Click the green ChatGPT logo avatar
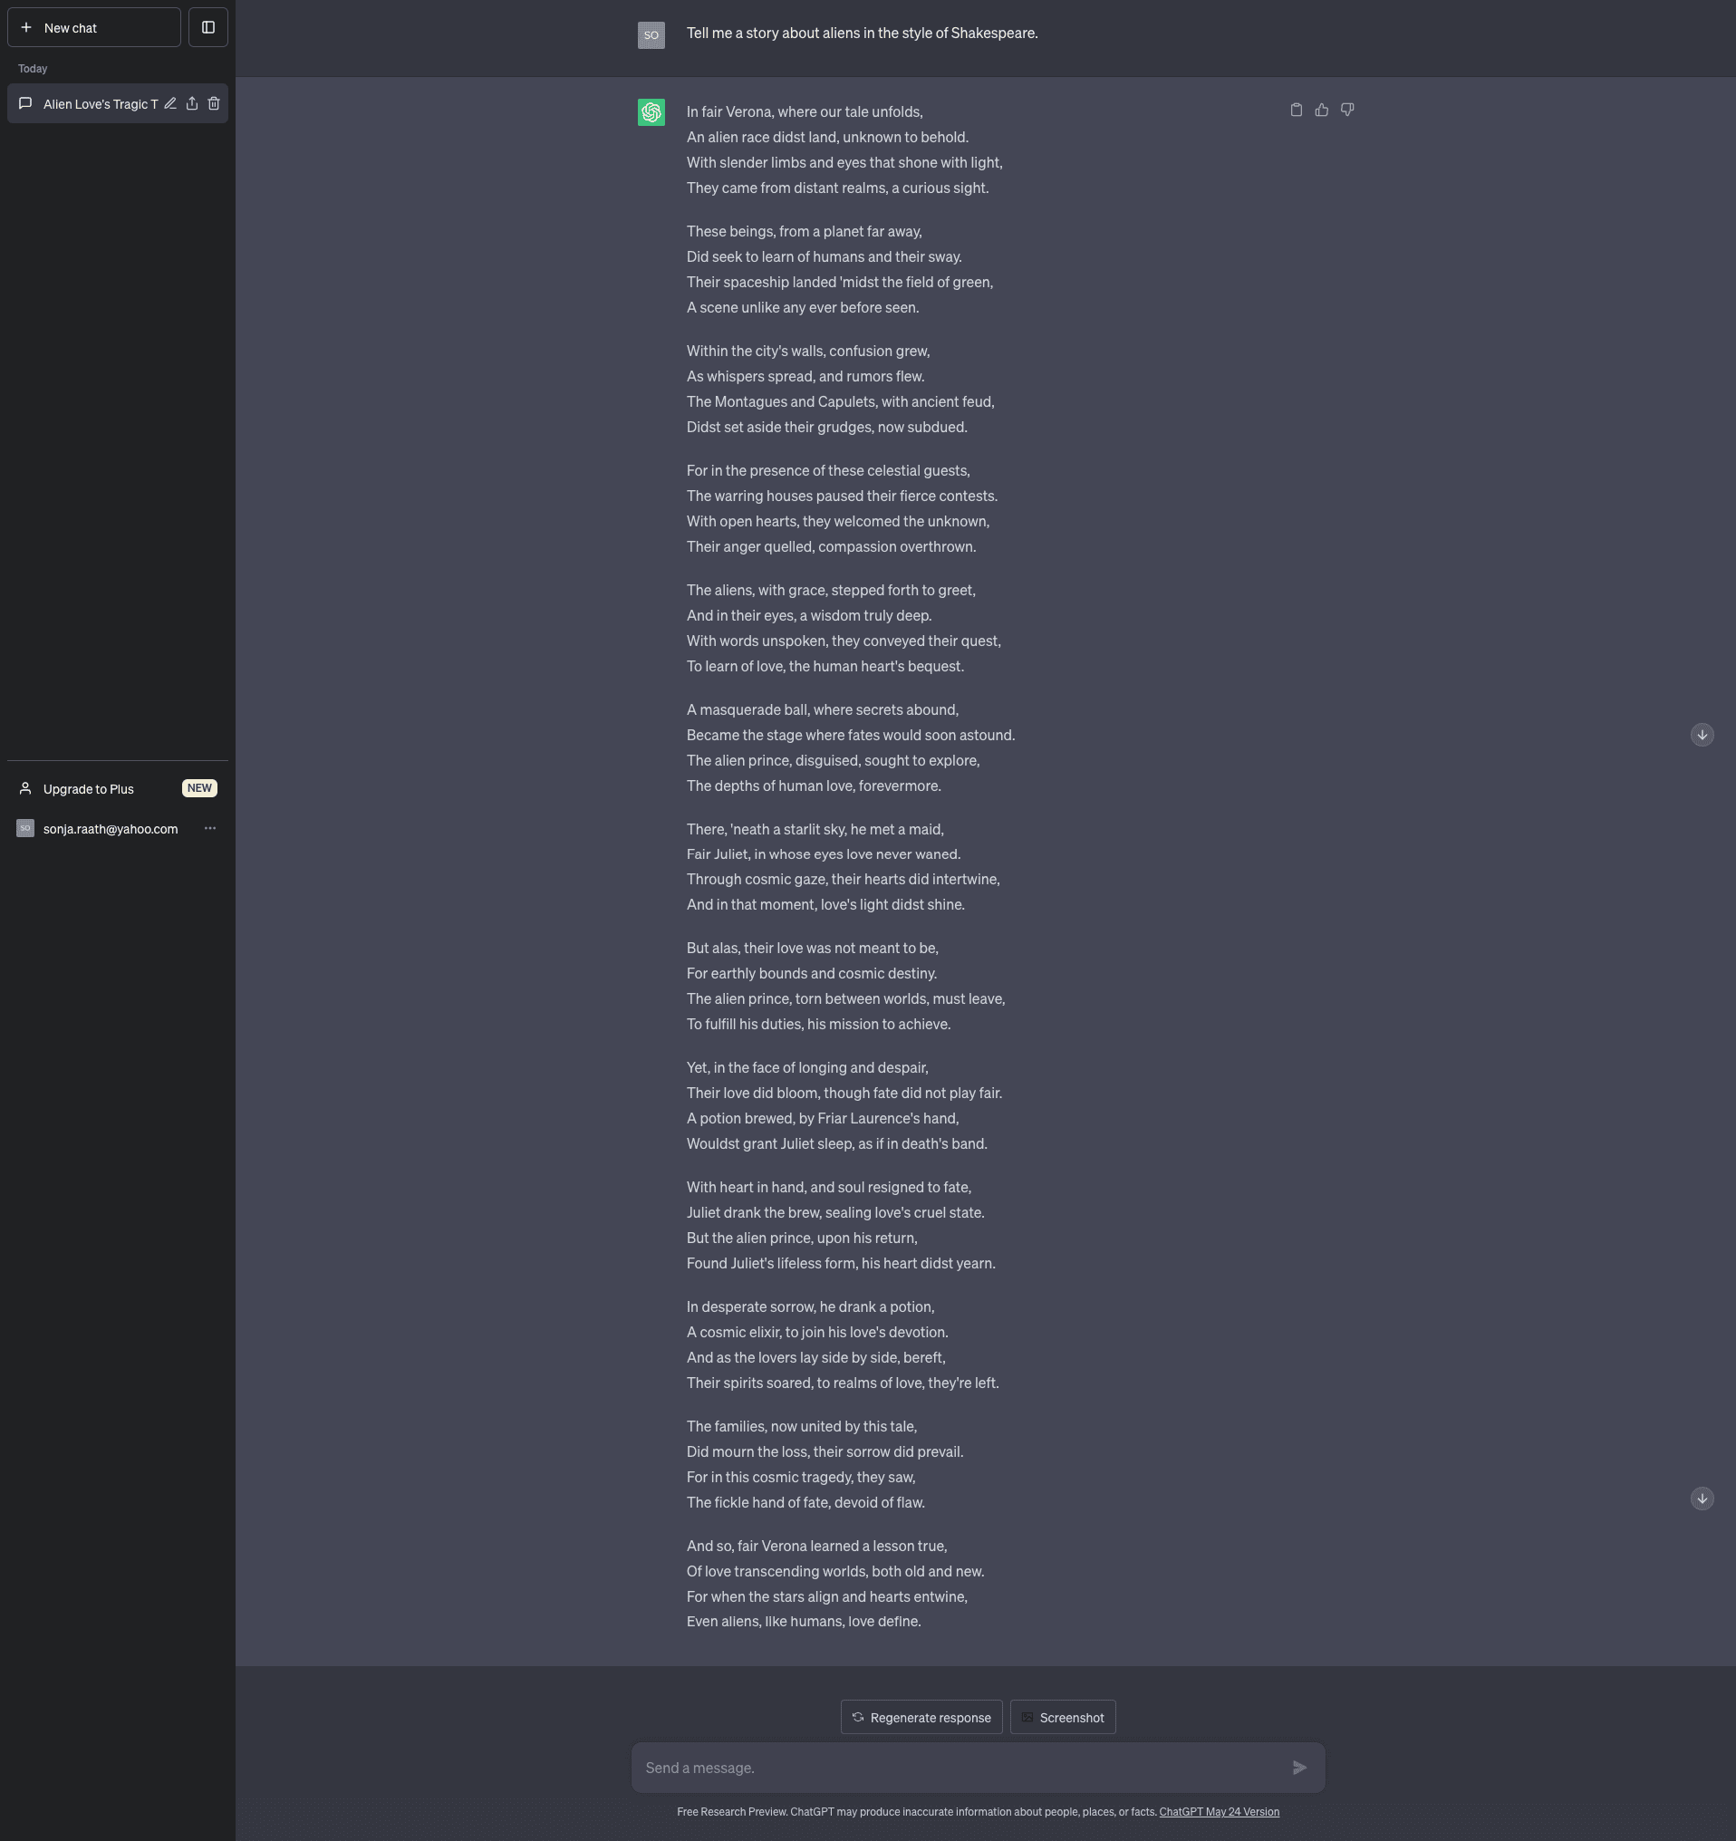The height and width of the screenshot is (1841, 1736). point(651,112)
